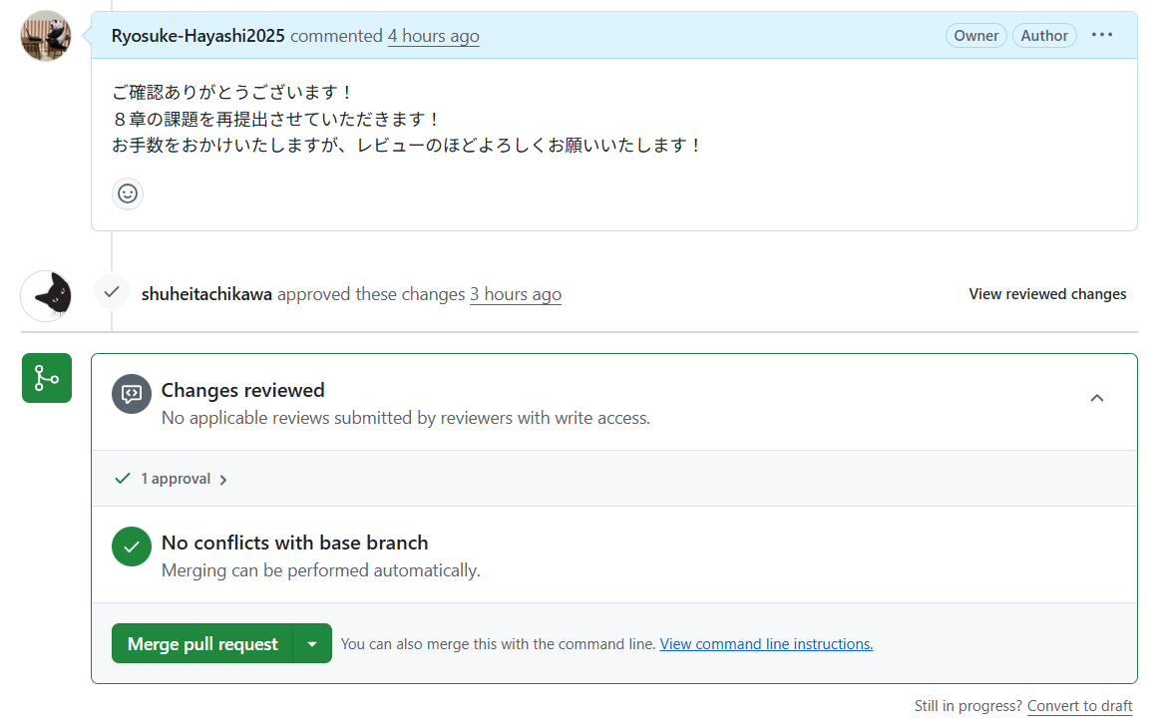
Task: Click the green merge commit icon
Action: pyautogui.click(x=46, y=378)
